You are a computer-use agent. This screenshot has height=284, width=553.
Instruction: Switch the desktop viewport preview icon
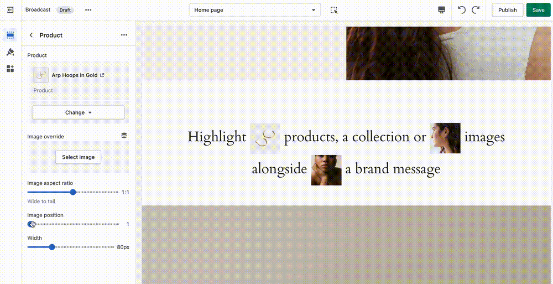pyautogui.click(x=441, y=10)
